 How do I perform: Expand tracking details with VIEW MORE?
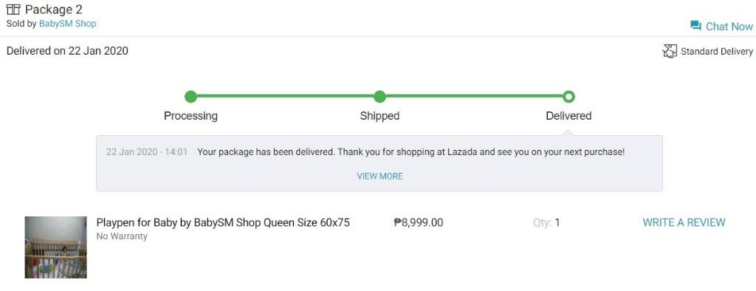(379, 176)
